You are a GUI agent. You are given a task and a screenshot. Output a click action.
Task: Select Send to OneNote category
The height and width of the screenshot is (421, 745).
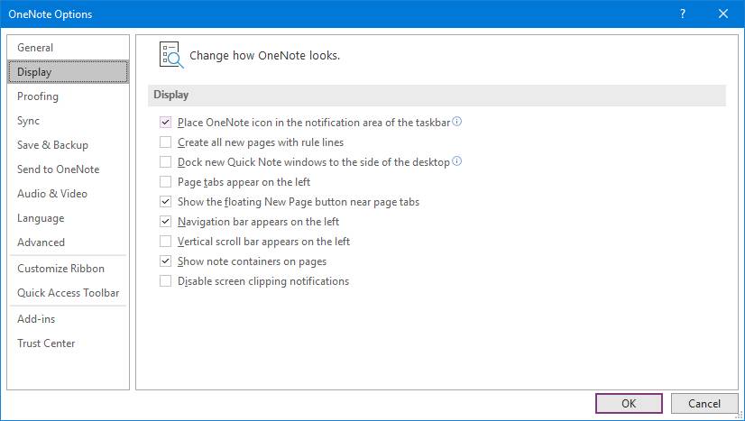click(x=68, y=169)
